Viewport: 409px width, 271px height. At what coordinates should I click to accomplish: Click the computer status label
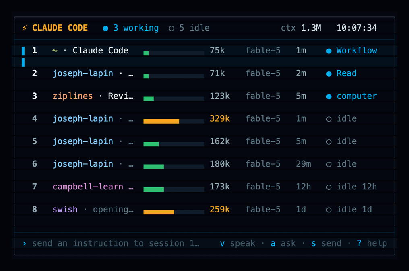(x=357, y=96)
